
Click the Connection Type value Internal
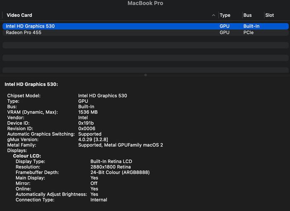coord(99,200)
